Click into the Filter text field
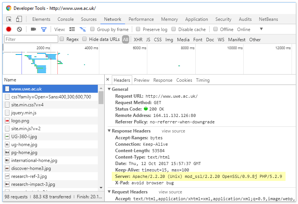This screenshot has width=298, height=204. pyautogui.click(x=31, y=39)
